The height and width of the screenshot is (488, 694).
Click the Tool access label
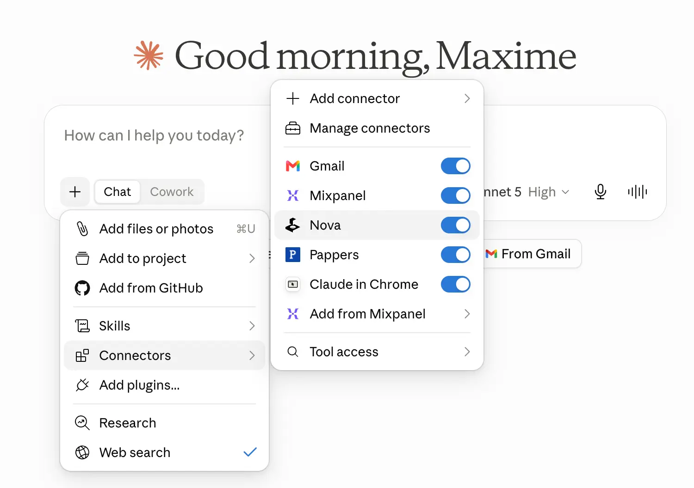344,352
